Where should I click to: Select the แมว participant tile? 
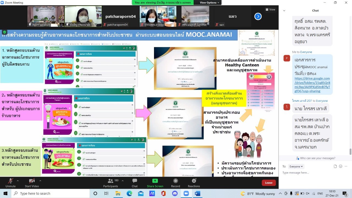[232, 16]
